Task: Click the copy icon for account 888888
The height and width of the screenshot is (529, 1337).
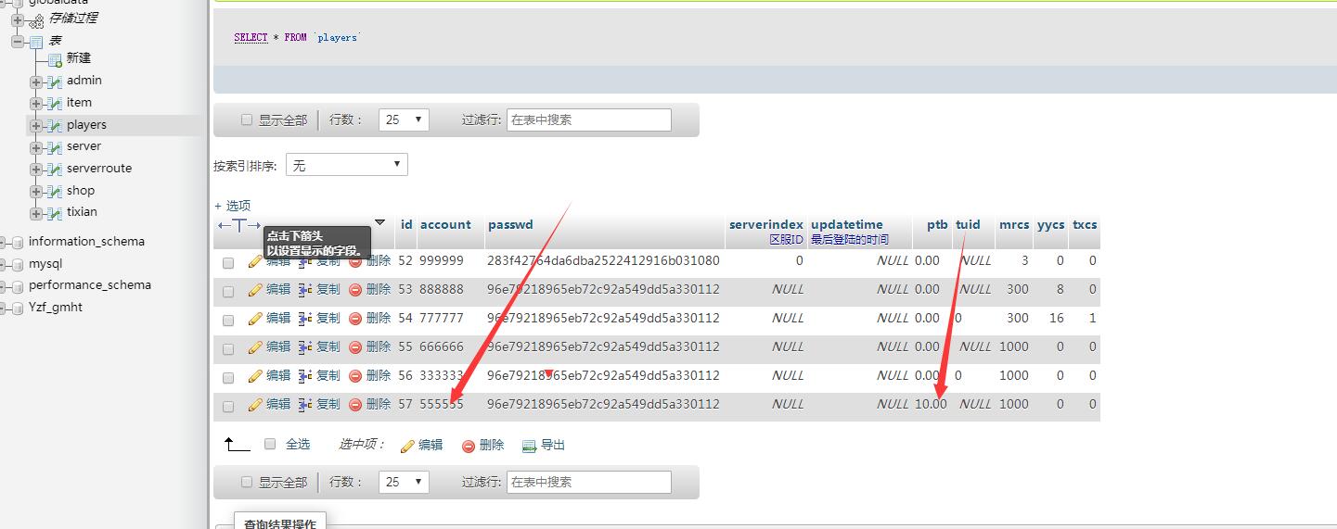Action: click(304, 291)
